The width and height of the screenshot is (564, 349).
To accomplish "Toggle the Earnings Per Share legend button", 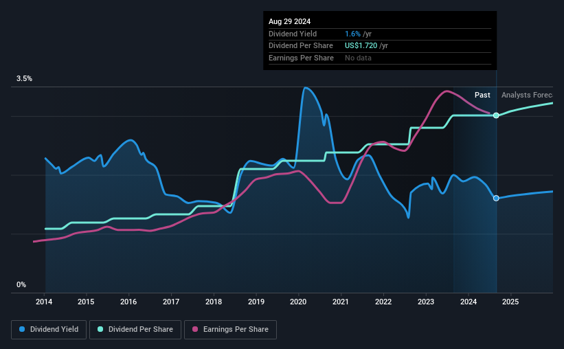I will [x=230, y=330].
